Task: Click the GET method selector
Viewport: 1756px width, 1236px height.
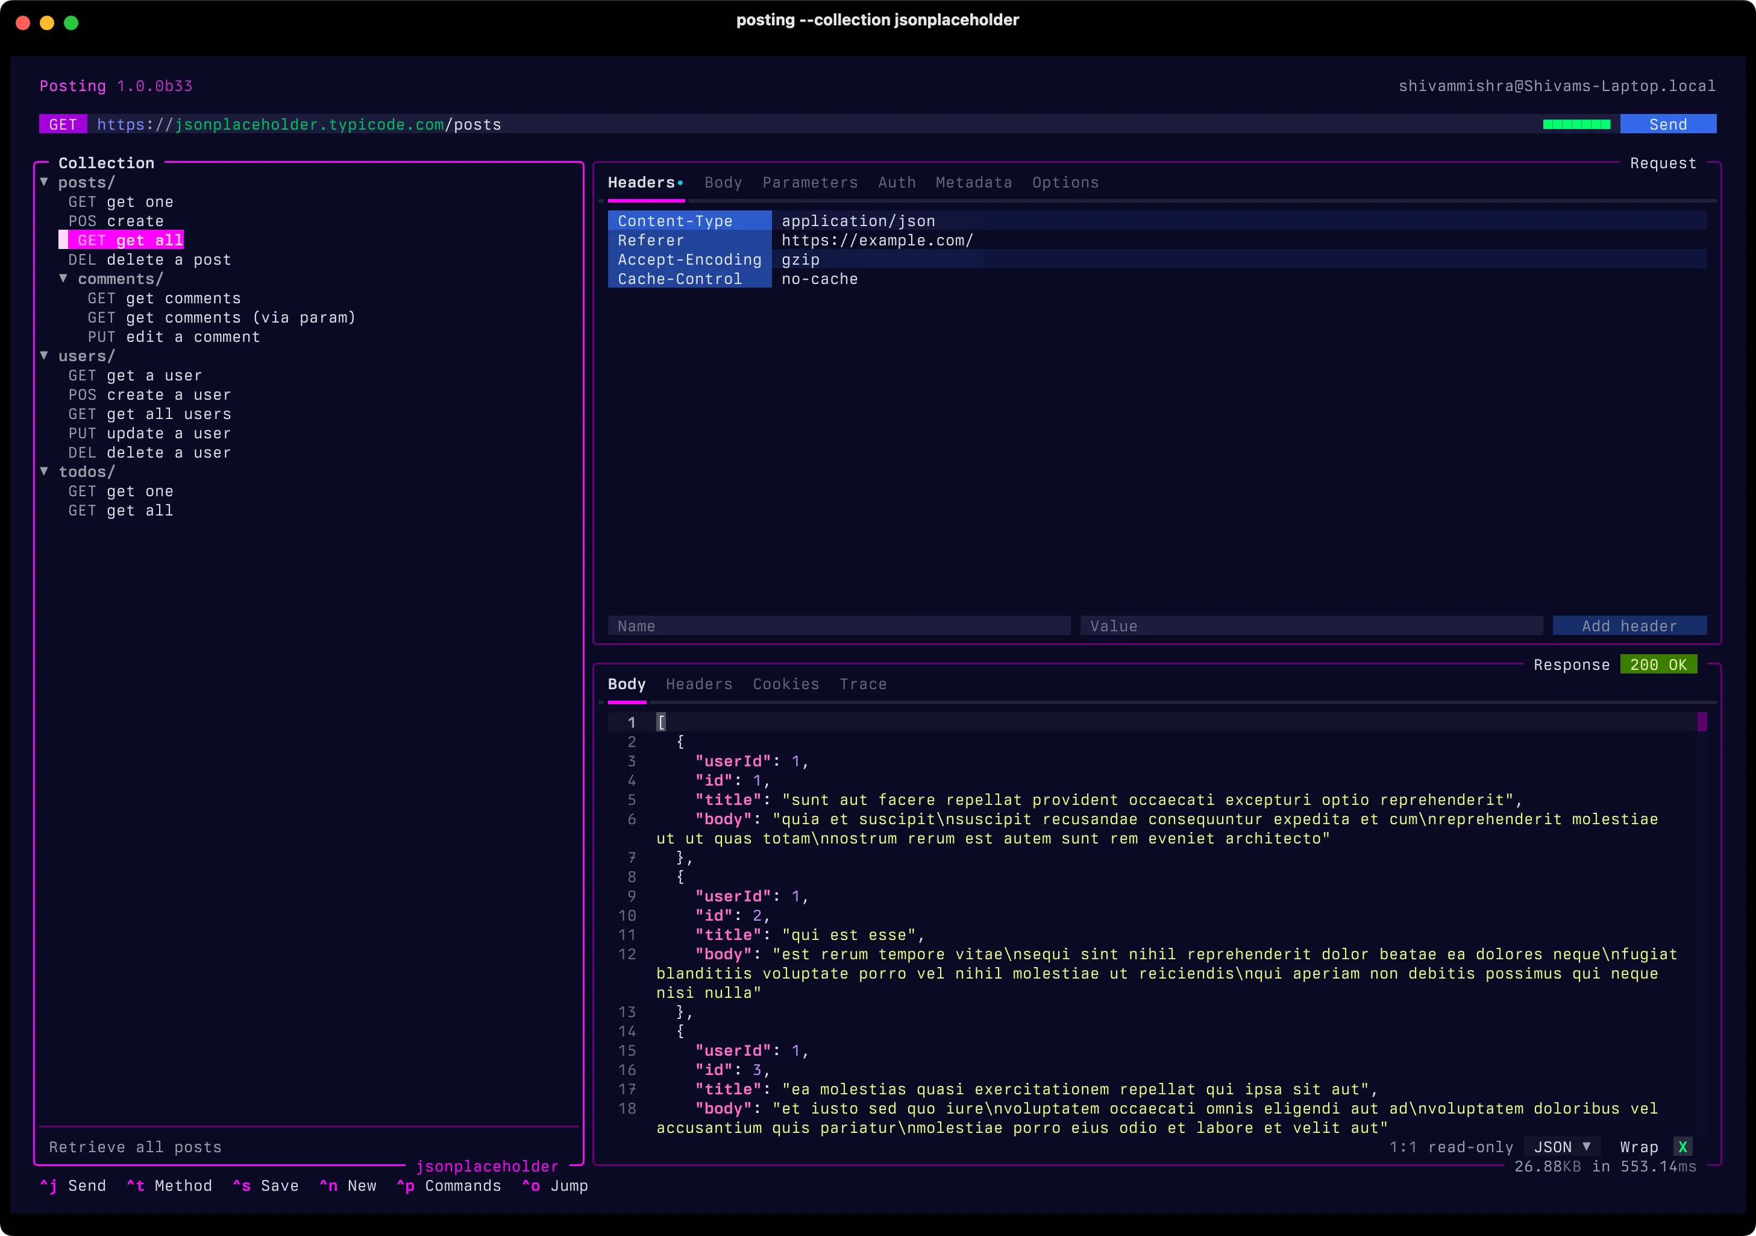Action: tap(63, 124)
